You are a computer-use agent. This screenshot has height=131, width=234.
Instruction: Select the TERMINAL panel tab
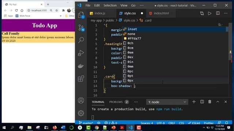[98, 102]
